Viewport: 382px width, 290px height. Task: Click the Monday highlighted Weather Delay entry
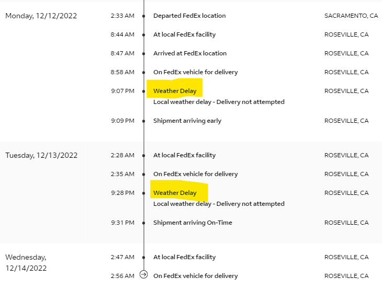click(x=175, y=91)
